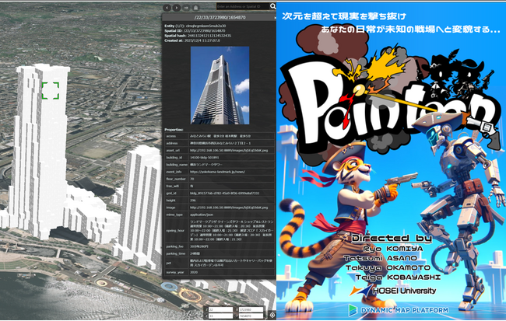Click the free_wifi property row
Viewport: 506px width, 321px height.
click(220, 186)
